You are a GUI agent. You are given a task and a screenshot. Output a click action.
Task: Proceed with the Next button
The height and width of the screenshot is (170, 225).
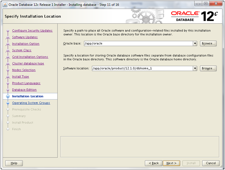(172, 163)
